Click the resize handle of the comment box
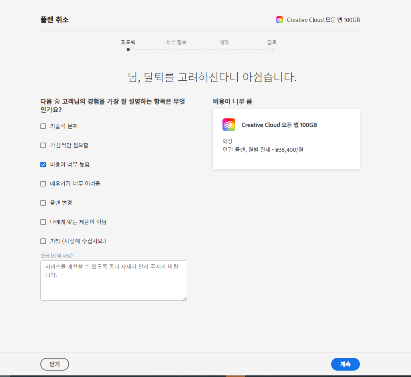411x377 pixels. click(x=185, y=298)
